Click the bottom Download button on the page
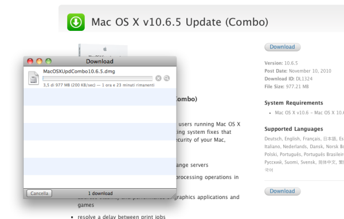This screenshot has height=219, width=344. [x=282, y=191]
